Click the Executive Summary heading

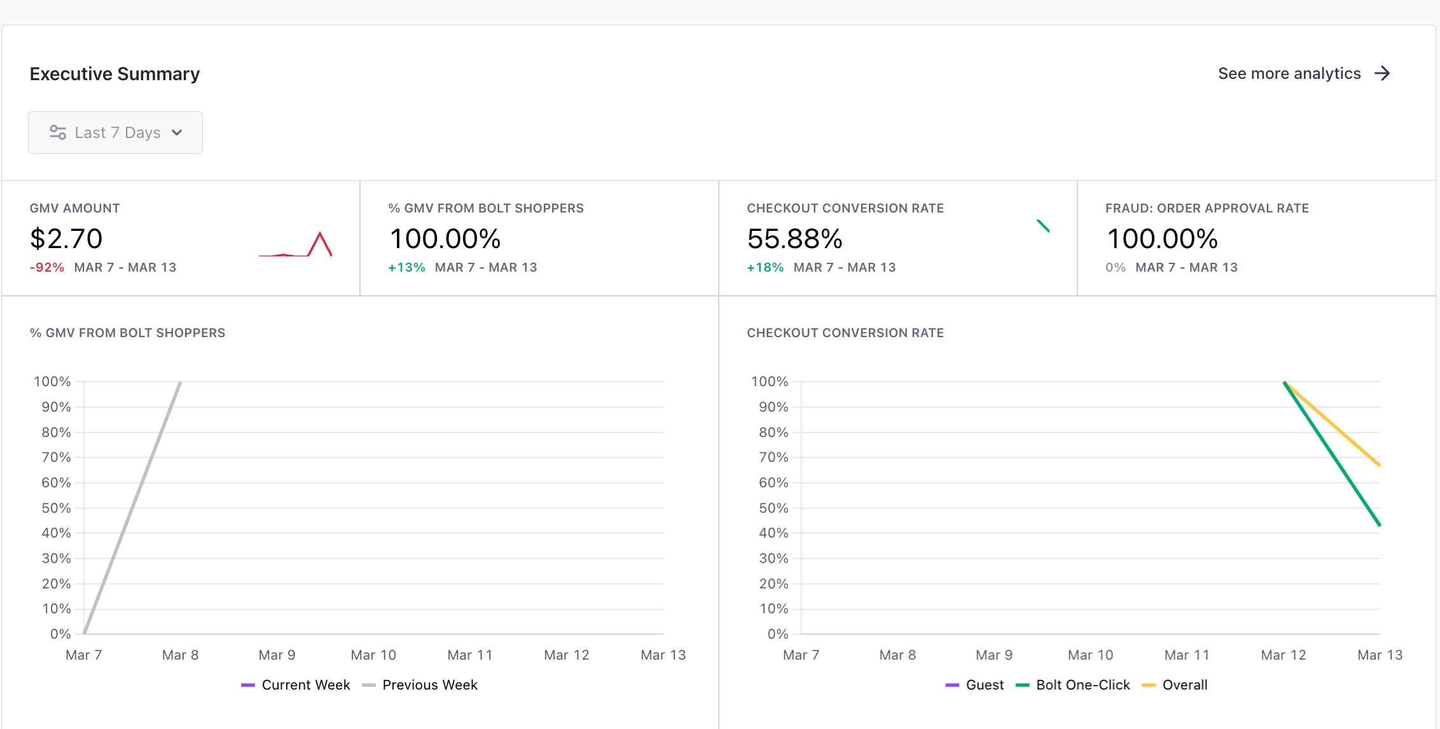tap(115, 74)
